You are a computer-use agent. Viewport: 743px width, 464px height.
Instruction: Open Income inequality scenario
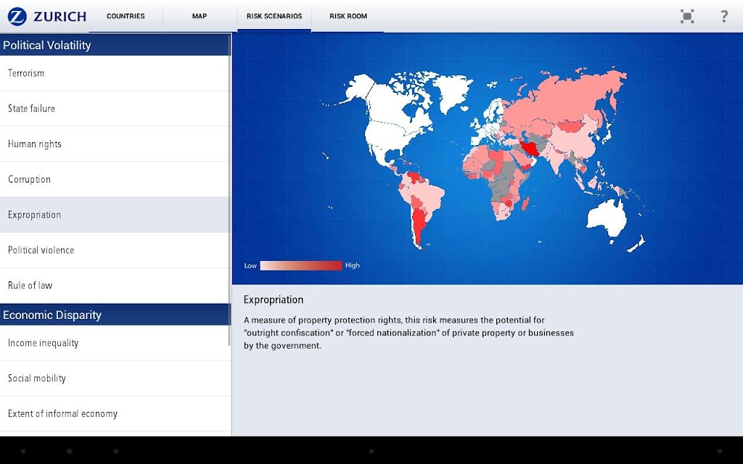115,343
